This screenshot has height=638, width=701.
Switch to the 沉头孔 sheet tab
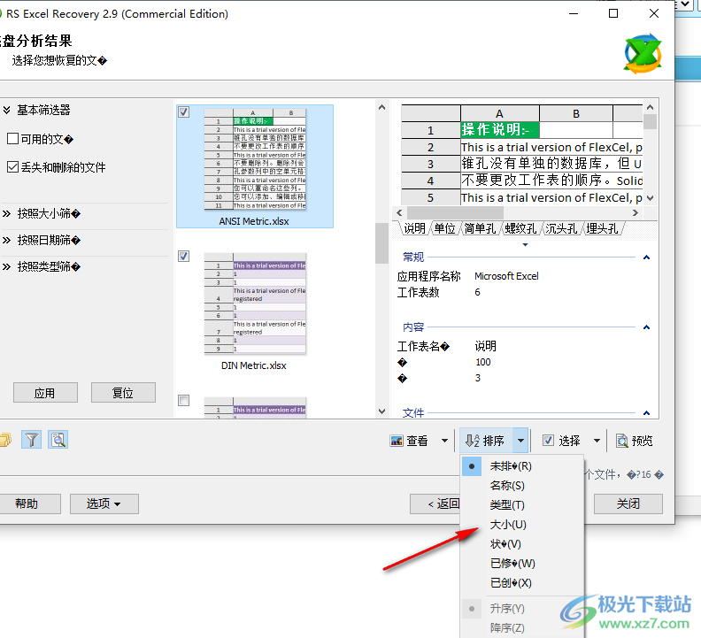561,228
